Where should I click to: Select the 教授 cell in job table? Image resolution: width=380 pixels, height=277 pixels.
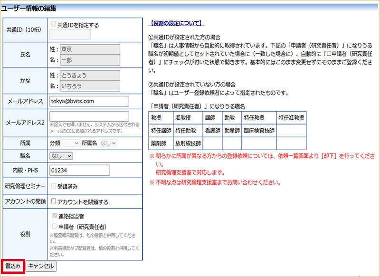click(161, 118)
